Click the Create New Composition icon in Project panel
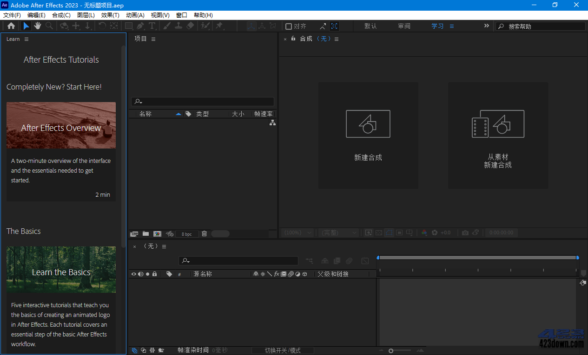 157,233
